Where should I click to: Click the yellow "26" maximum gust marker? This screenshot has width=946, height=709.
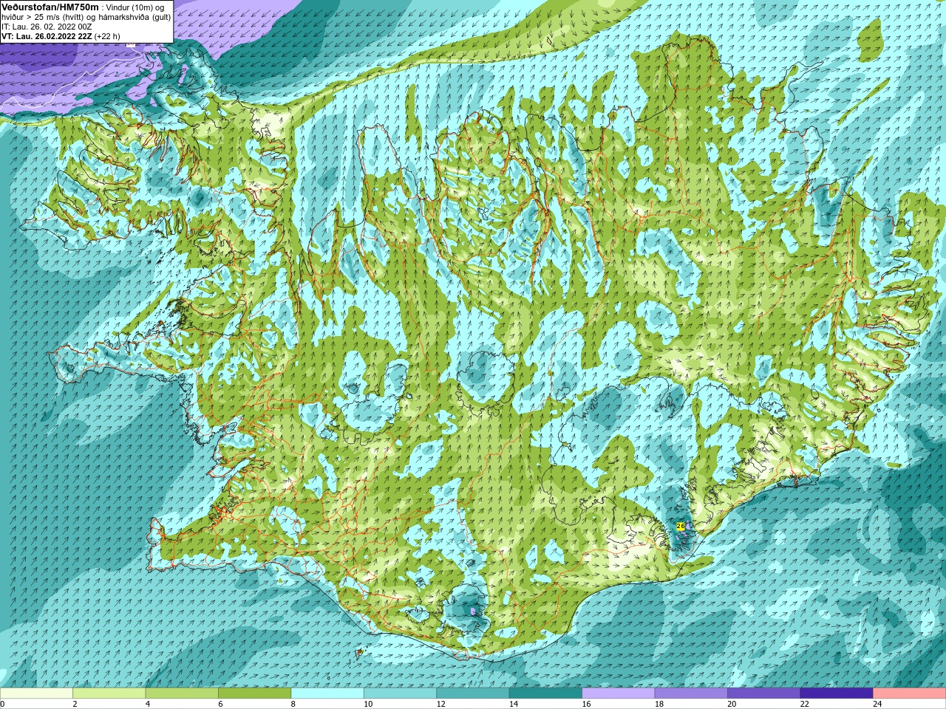pyautogui.click(x=680, y=526)
